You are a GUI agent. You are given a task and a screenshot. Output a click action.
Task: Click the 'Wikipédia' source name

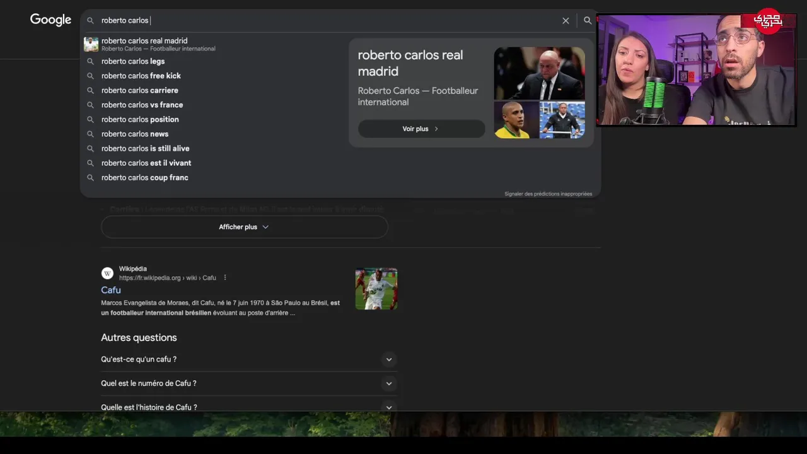133,269
